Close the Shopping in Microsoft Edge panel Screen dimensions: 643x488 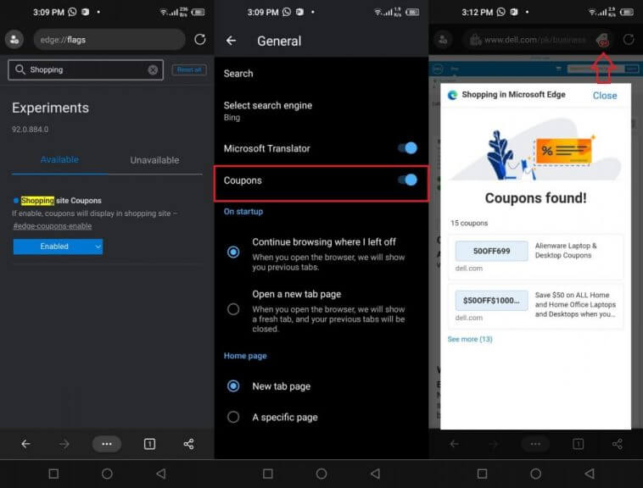[605, 96]
